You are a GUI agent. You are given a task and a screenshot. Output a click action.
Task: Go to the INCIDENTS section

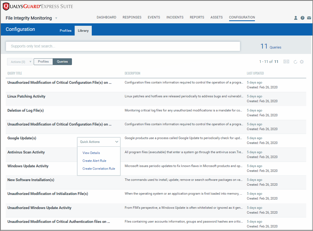pyautogui.click(x=175, y=17)
